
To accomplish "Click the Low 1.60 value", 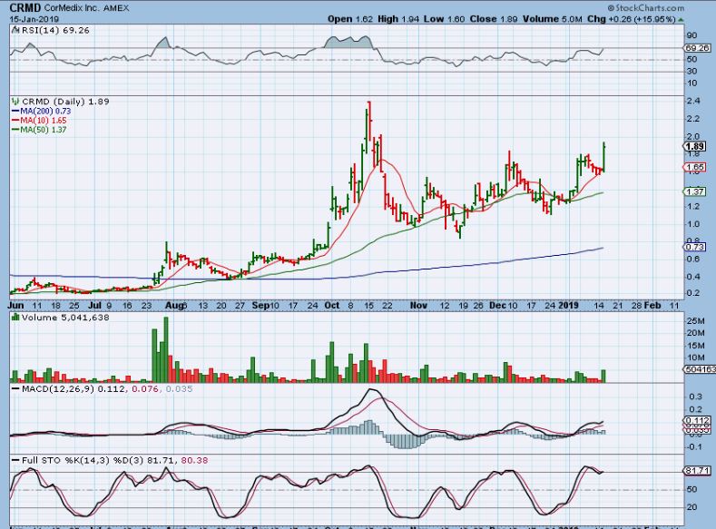I will tap(444, 19).
